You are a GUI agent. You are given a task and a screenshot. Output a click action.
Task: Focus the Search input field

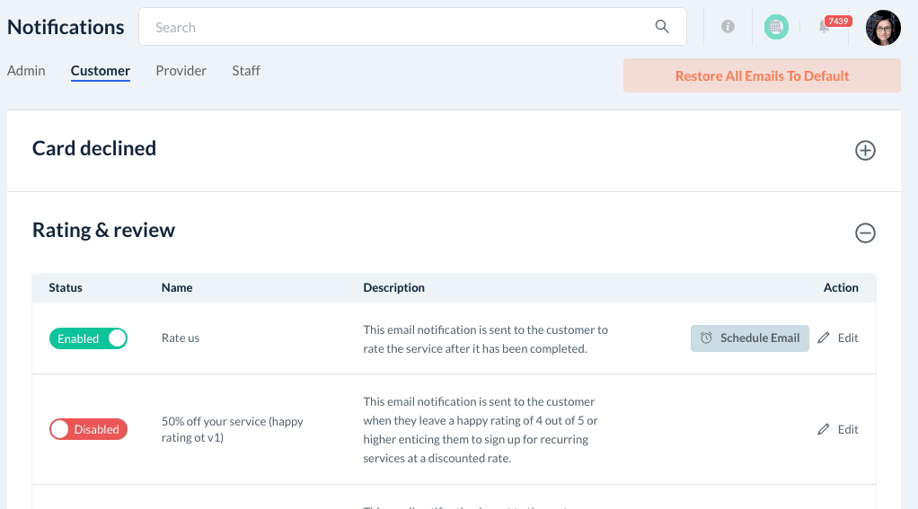[395, 27]
